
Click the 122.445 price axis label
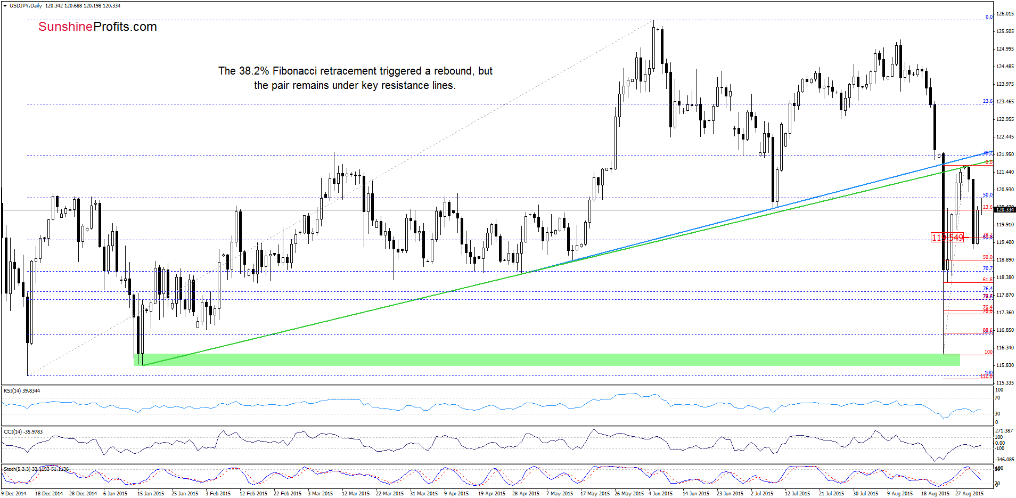pos(1005,137)
